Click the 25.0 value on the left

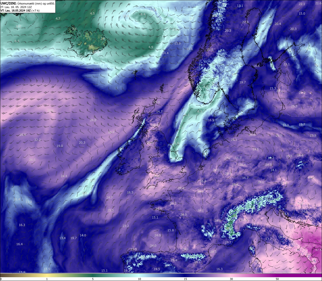click(x=23, y=135)
